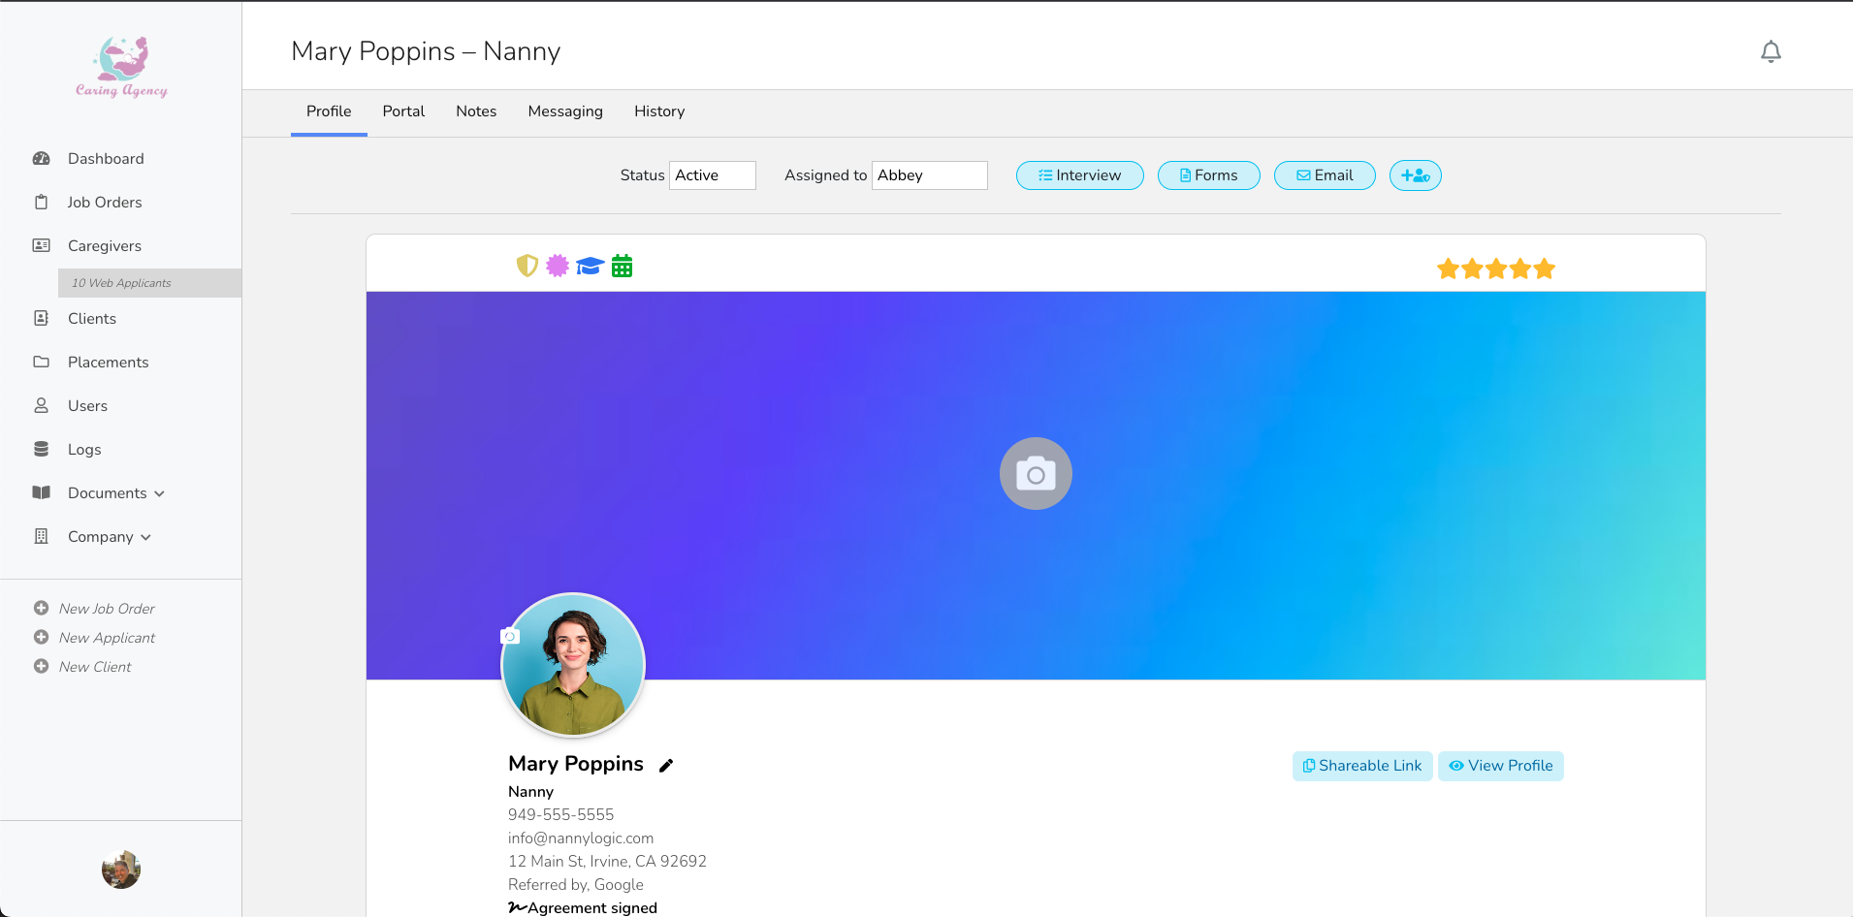Click the blue graduation cap icon

[590, 266]
